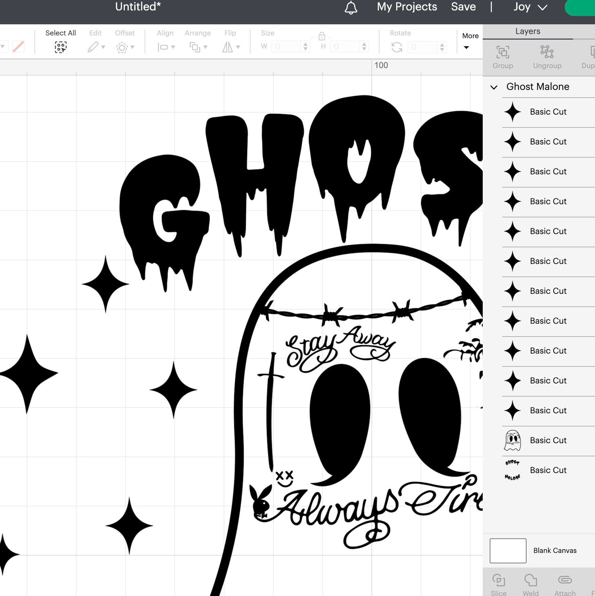Select the Ghost Malone text layer thumbnail
595x596 pixels.
coord(512,470)
